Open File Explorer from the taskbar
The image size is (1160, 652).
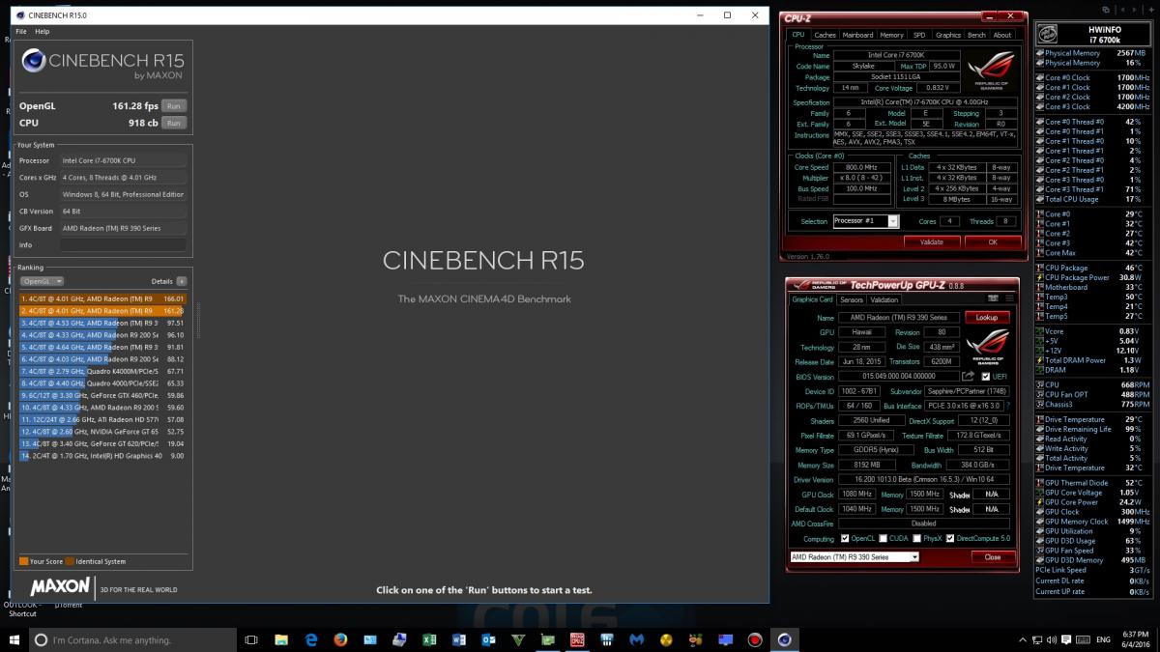[x=281, y=639]
